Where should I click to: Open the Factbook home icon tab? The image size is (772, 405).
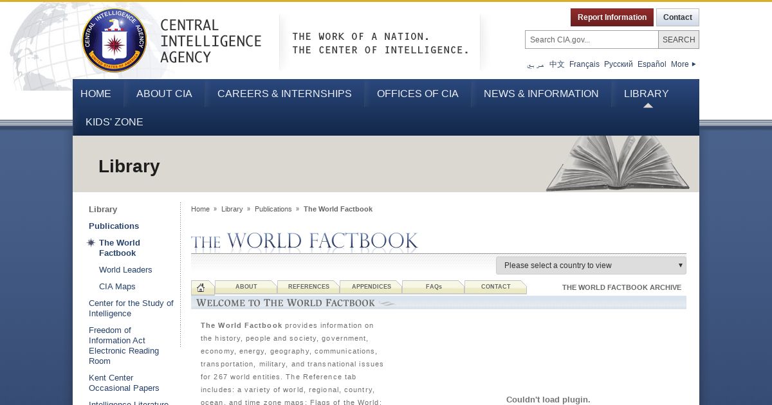(x=201, y=287)
